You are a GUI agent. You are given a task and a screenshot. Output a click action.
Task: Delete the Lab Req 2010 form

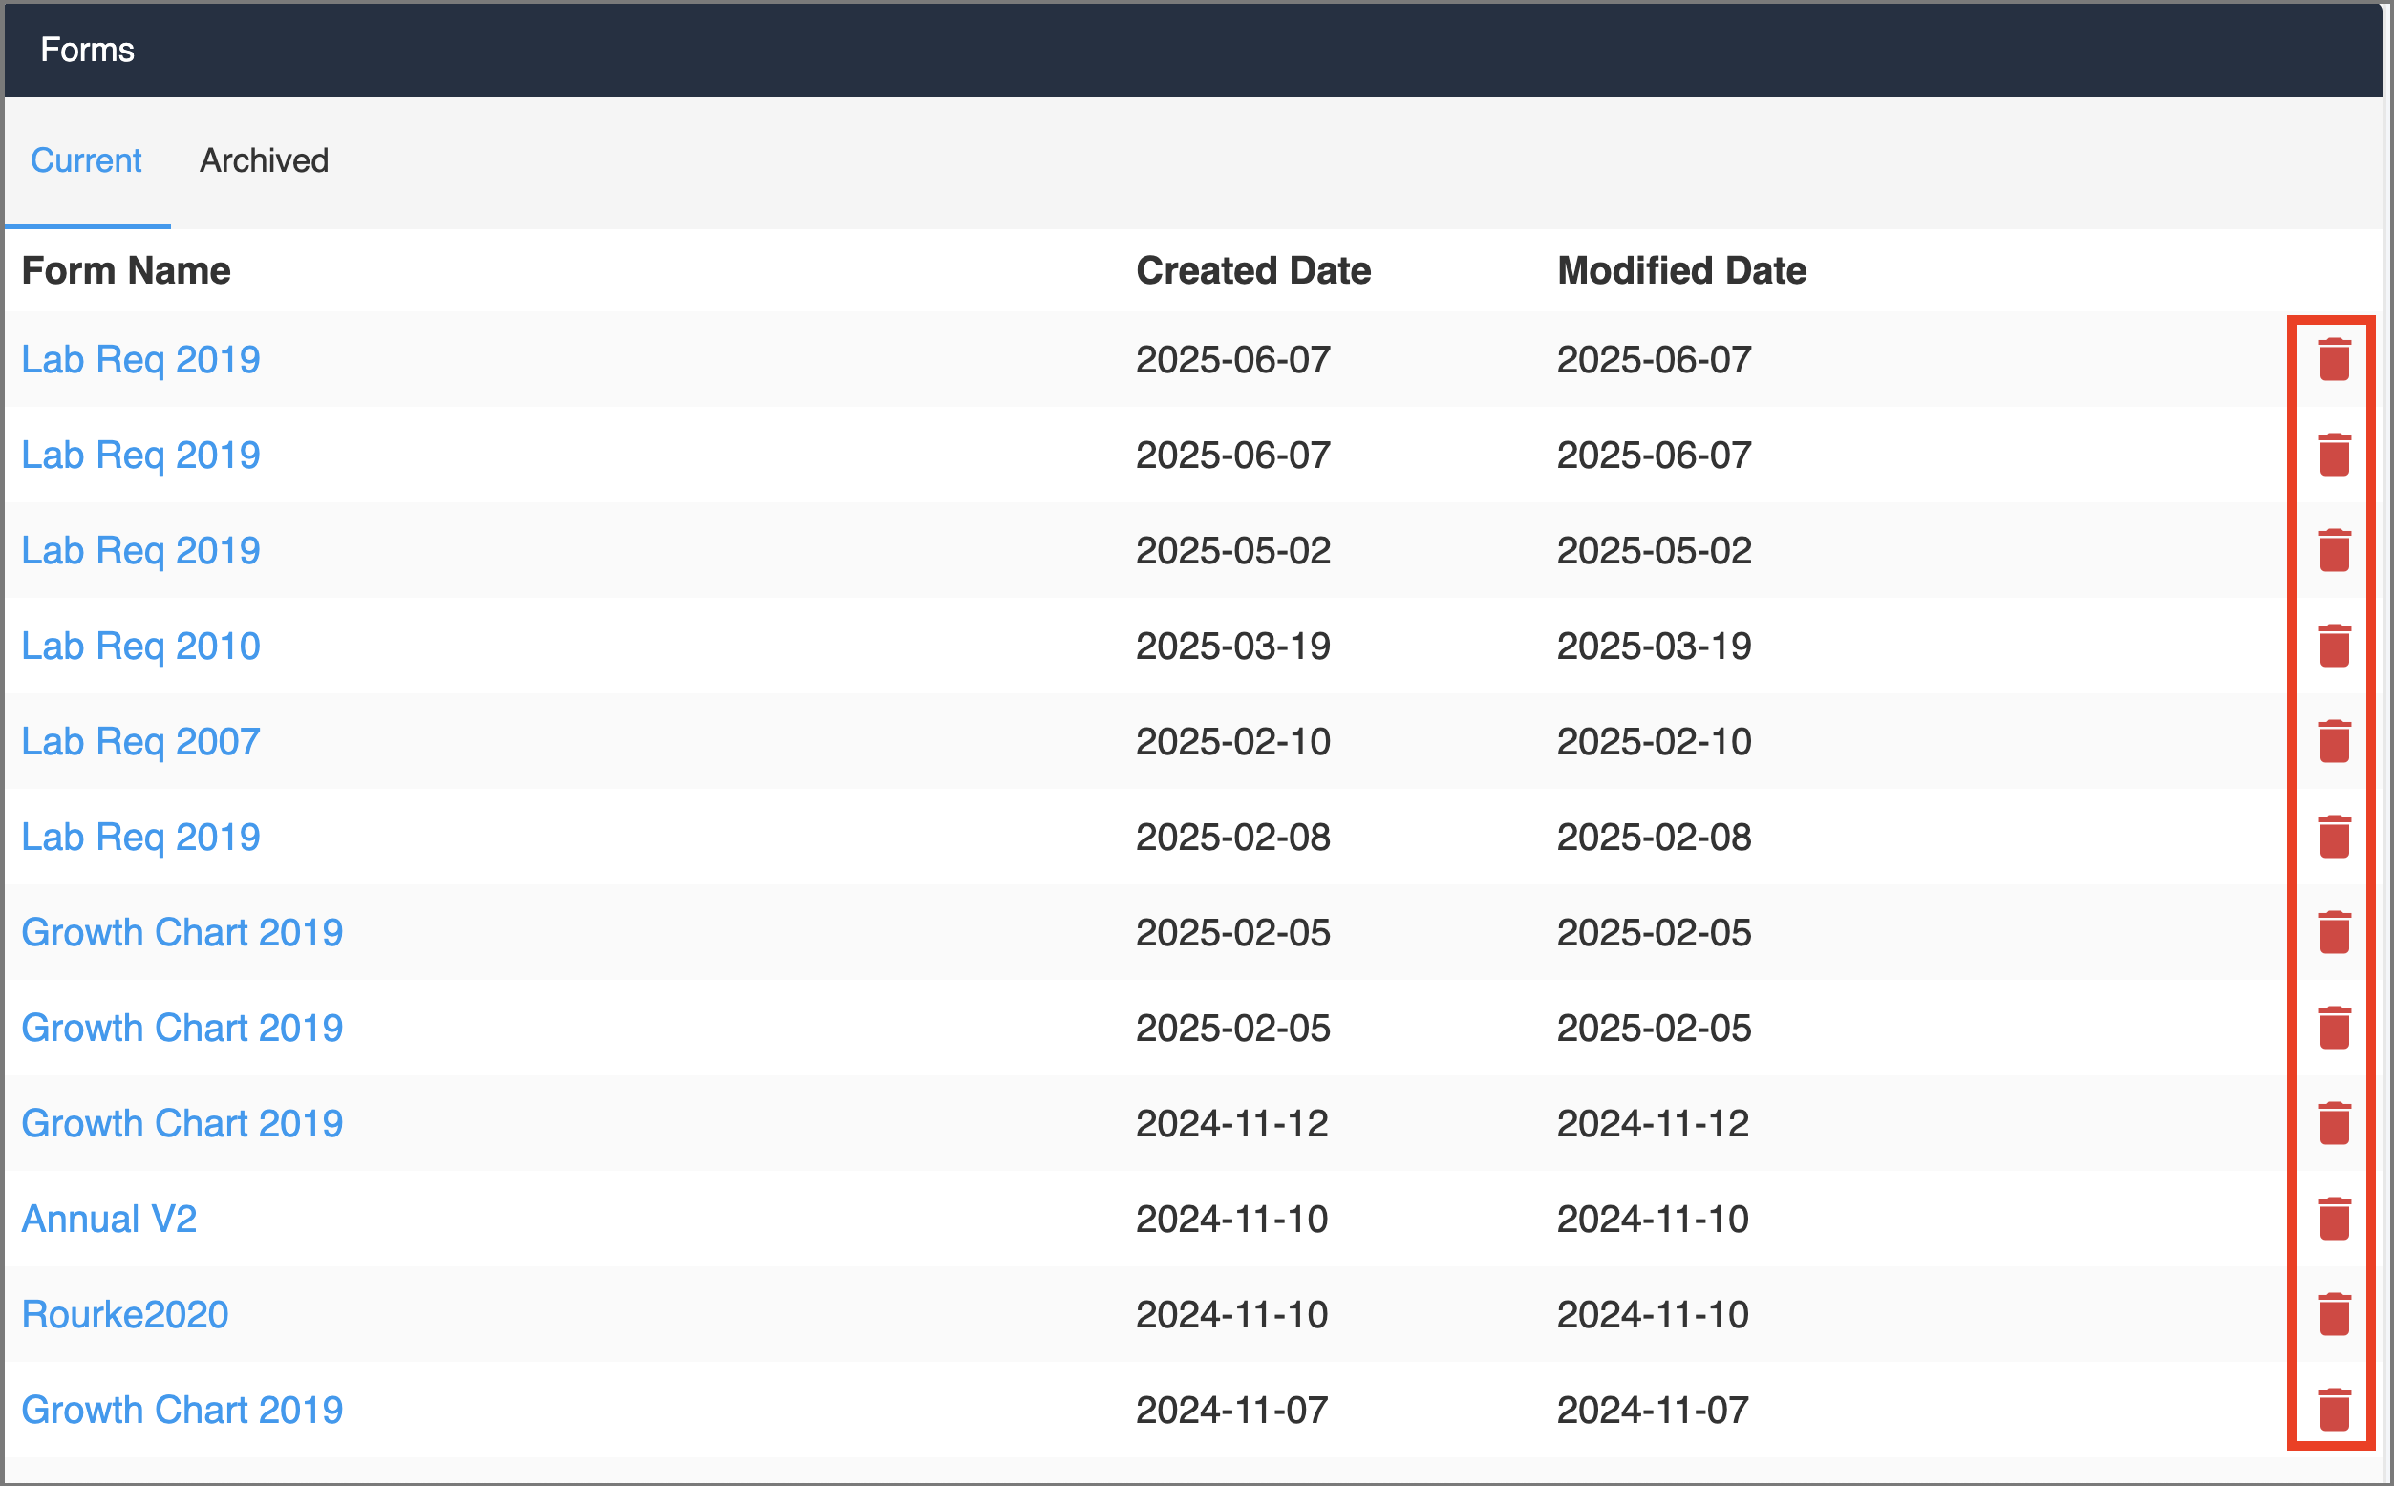pos(2333,647)
